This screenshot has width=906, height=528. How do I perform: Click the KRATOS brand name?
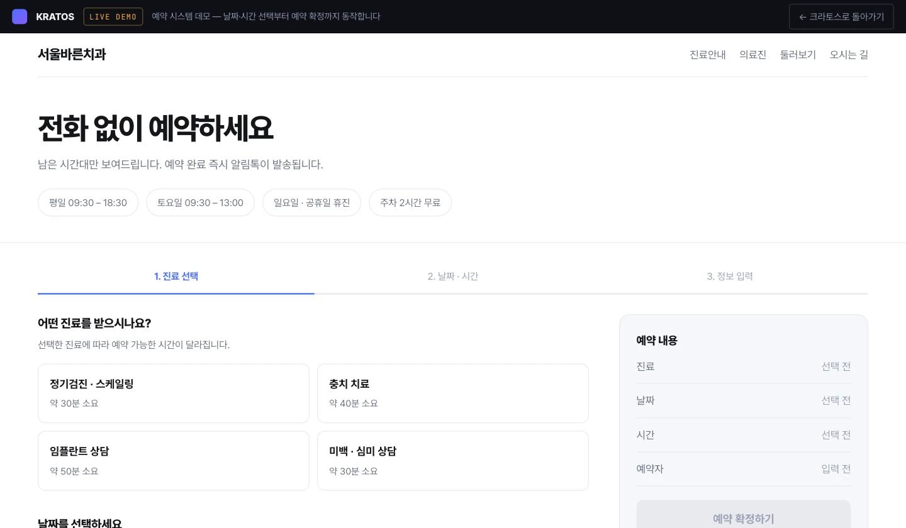pyautogui.click(x=55, y=16)
